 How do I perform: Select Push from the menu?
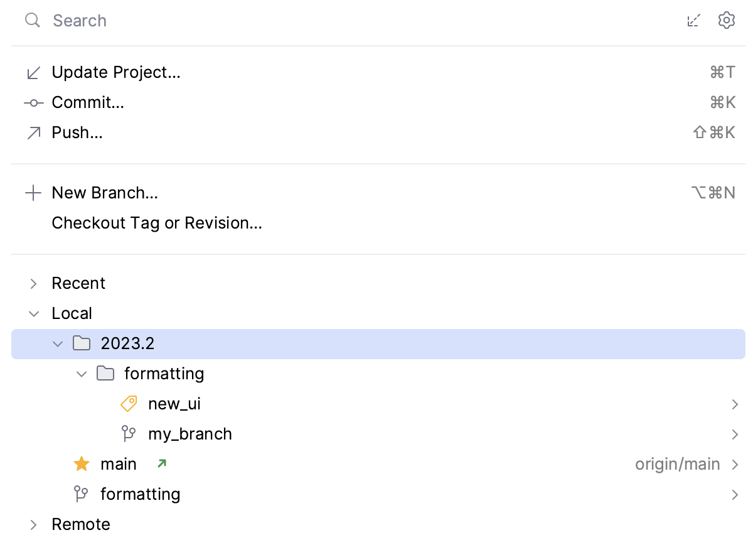77,133
